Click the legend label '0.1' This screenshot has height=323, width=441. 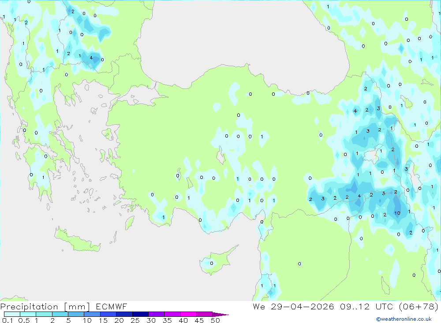(7, 320)
